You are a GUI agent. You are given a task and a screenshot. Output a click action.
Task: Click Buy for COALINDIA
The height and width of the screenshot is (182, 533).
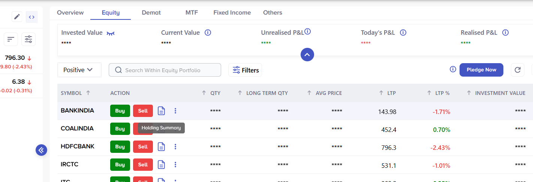120,129
